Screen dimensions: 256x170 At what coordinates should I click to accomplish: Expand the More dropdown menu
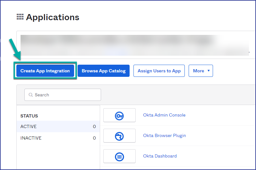coord(201,71)
